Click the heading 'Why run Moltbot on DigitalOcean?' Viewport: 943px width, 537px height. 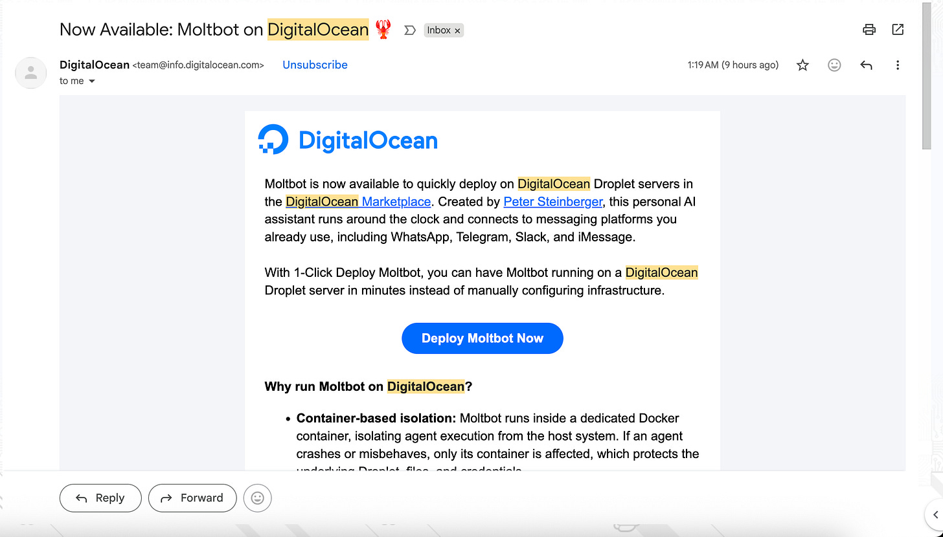pos(369,387)
